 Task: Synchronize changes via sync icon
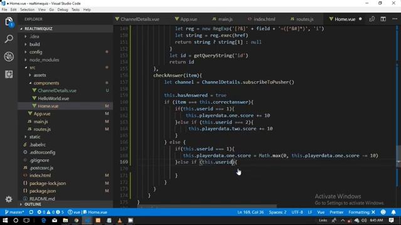[31, 212]
